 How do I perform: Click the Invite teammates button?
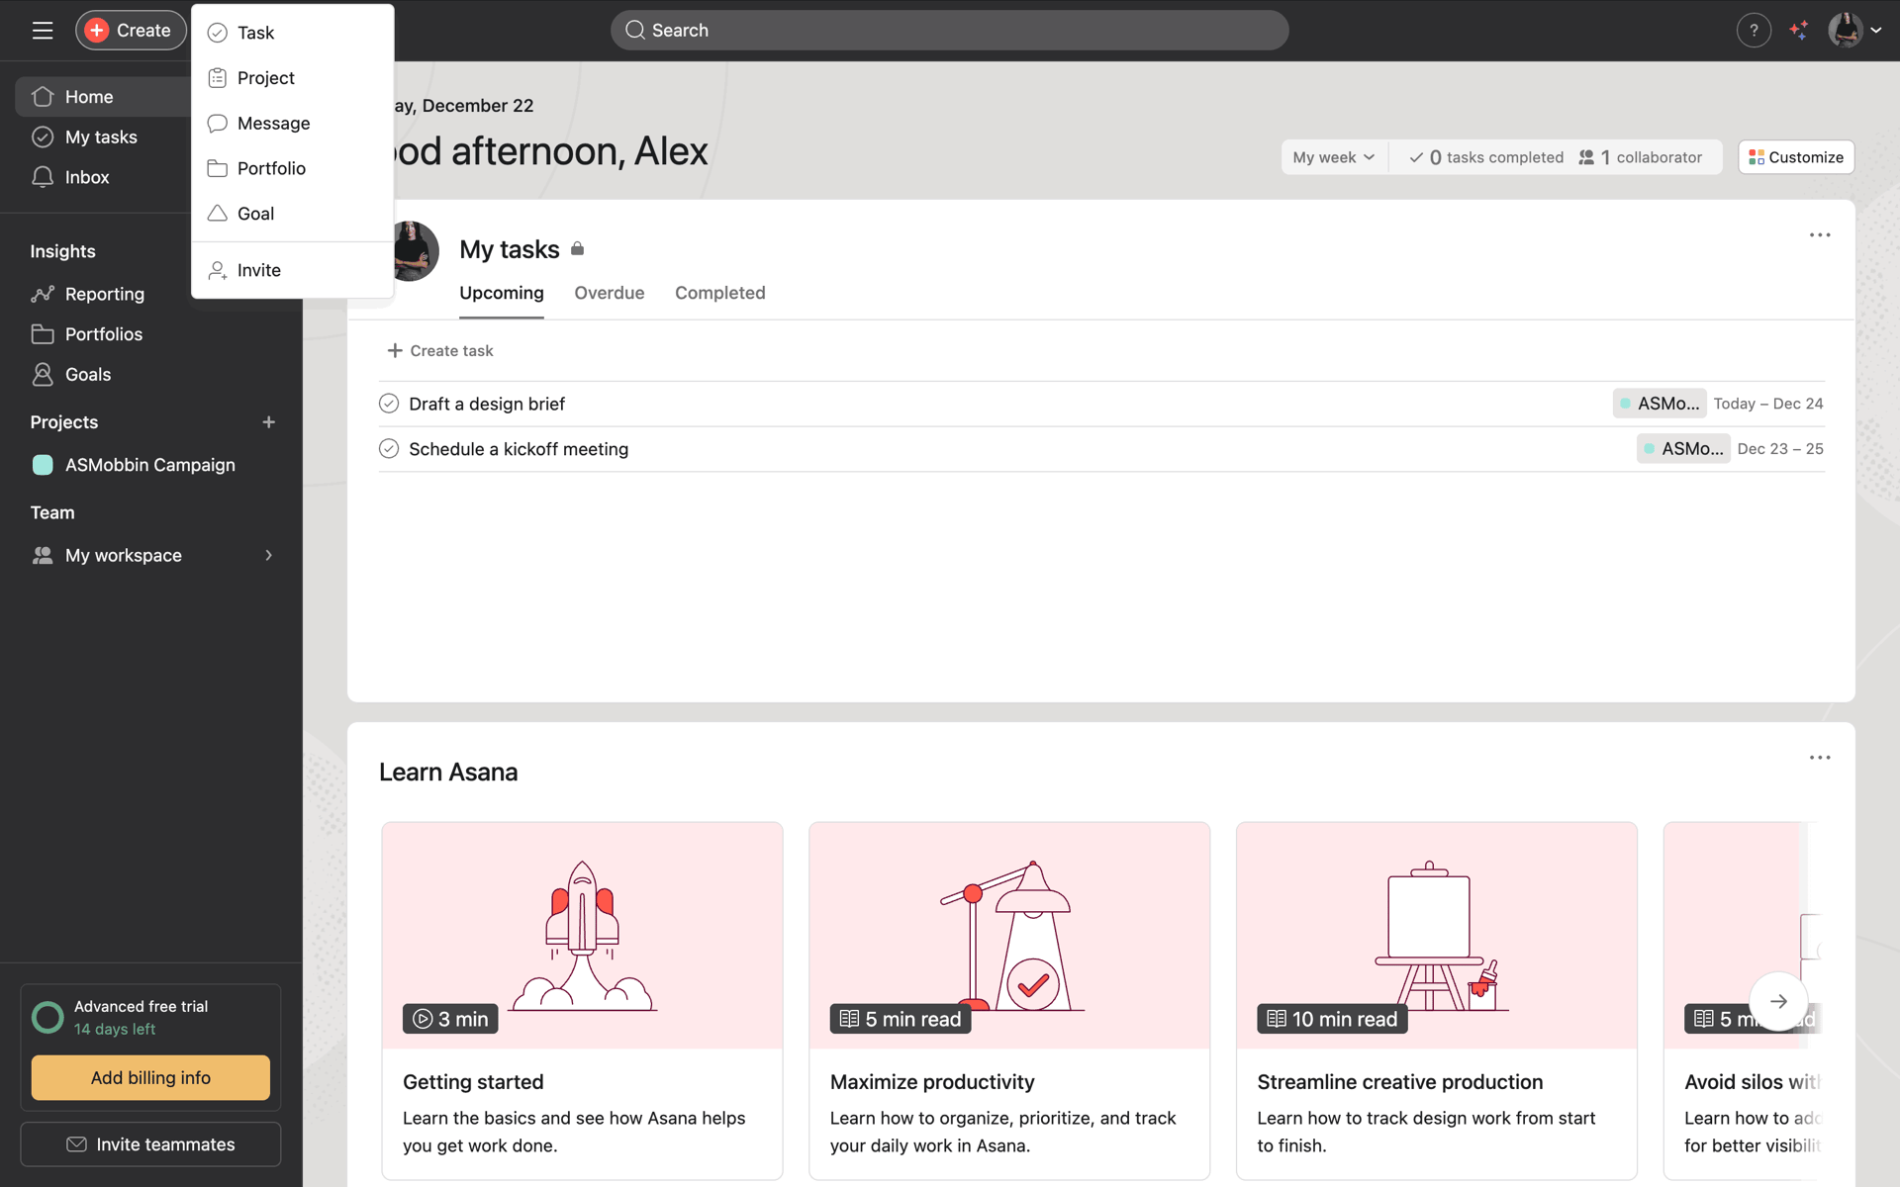(x=150, y=1144)
